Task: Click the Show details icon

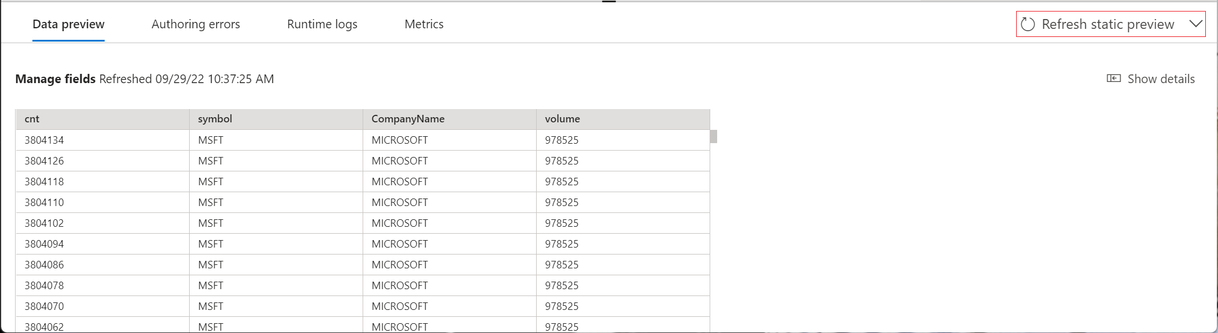Action: (1114, 78)
